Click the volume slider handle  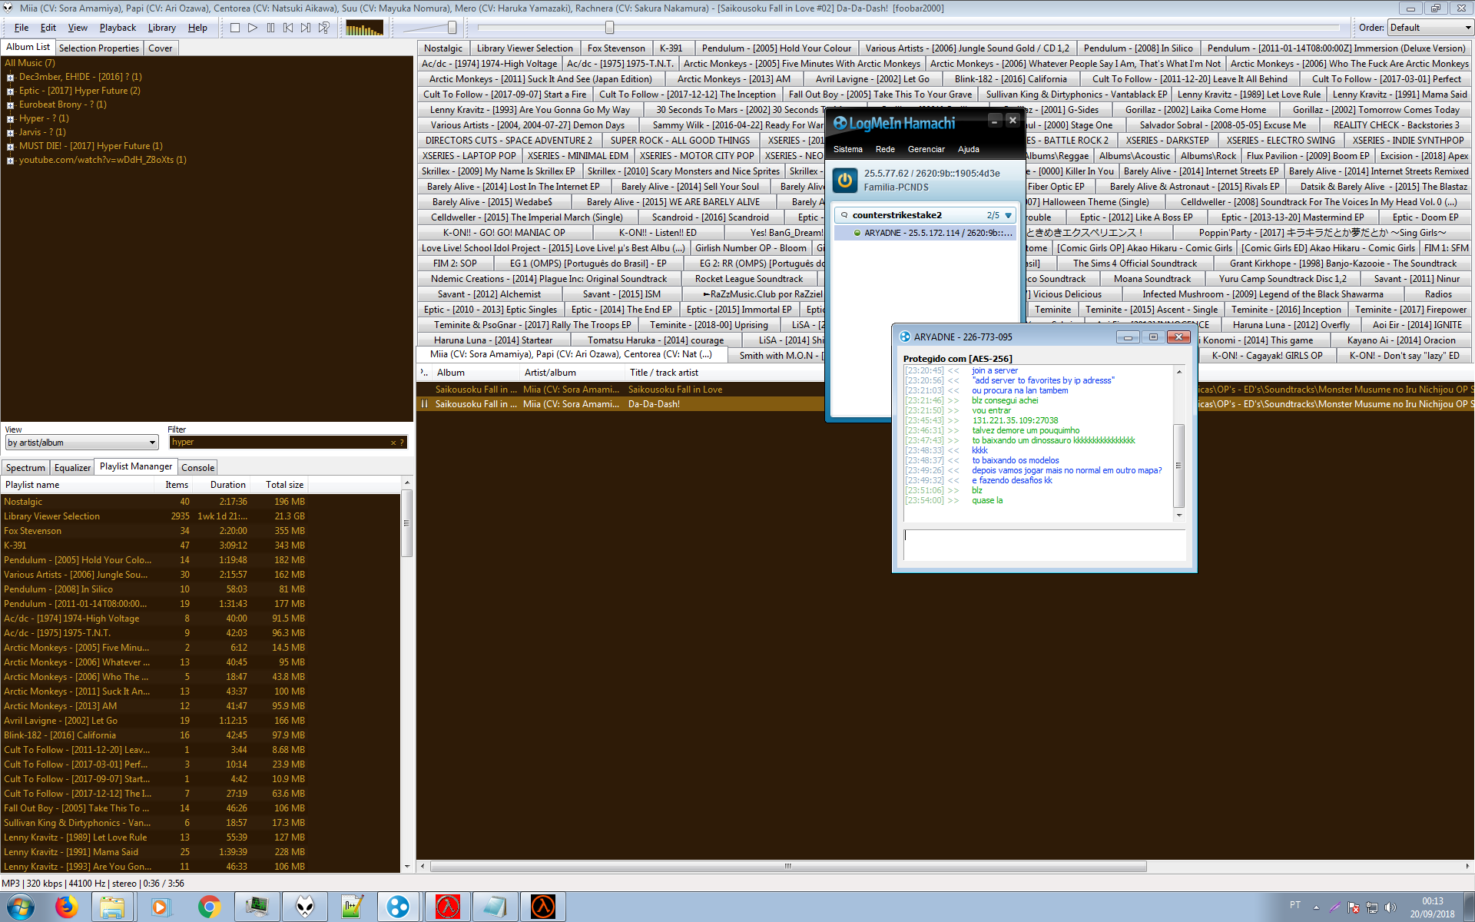click(x=452, y=28)
